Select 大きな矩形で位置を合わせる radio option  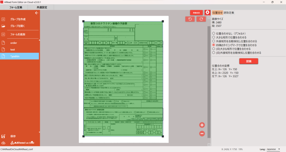click(214, 37)
